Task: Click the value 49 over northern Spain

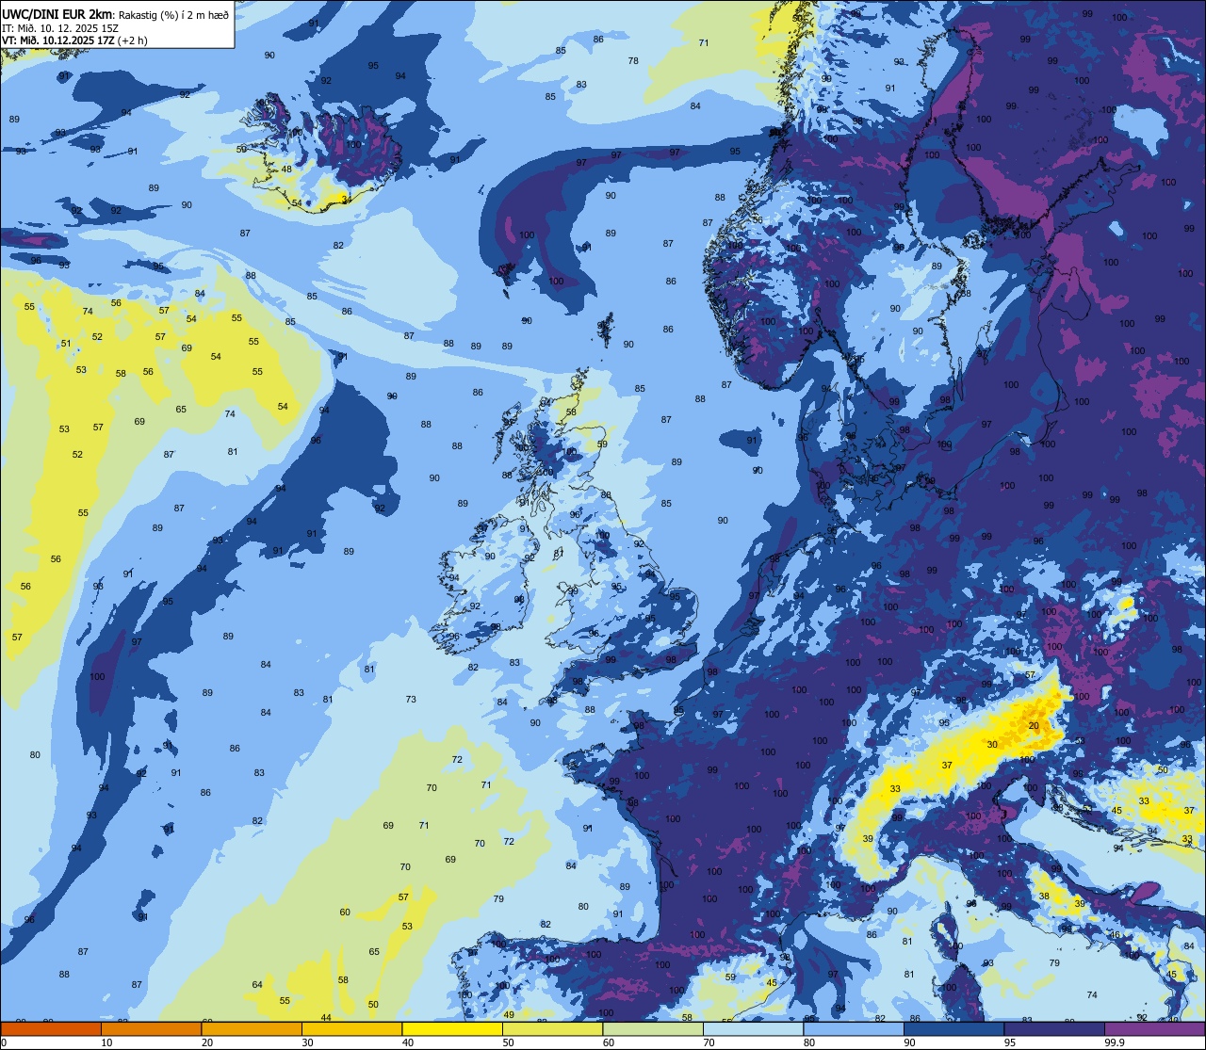Action: coord(509,1015)
